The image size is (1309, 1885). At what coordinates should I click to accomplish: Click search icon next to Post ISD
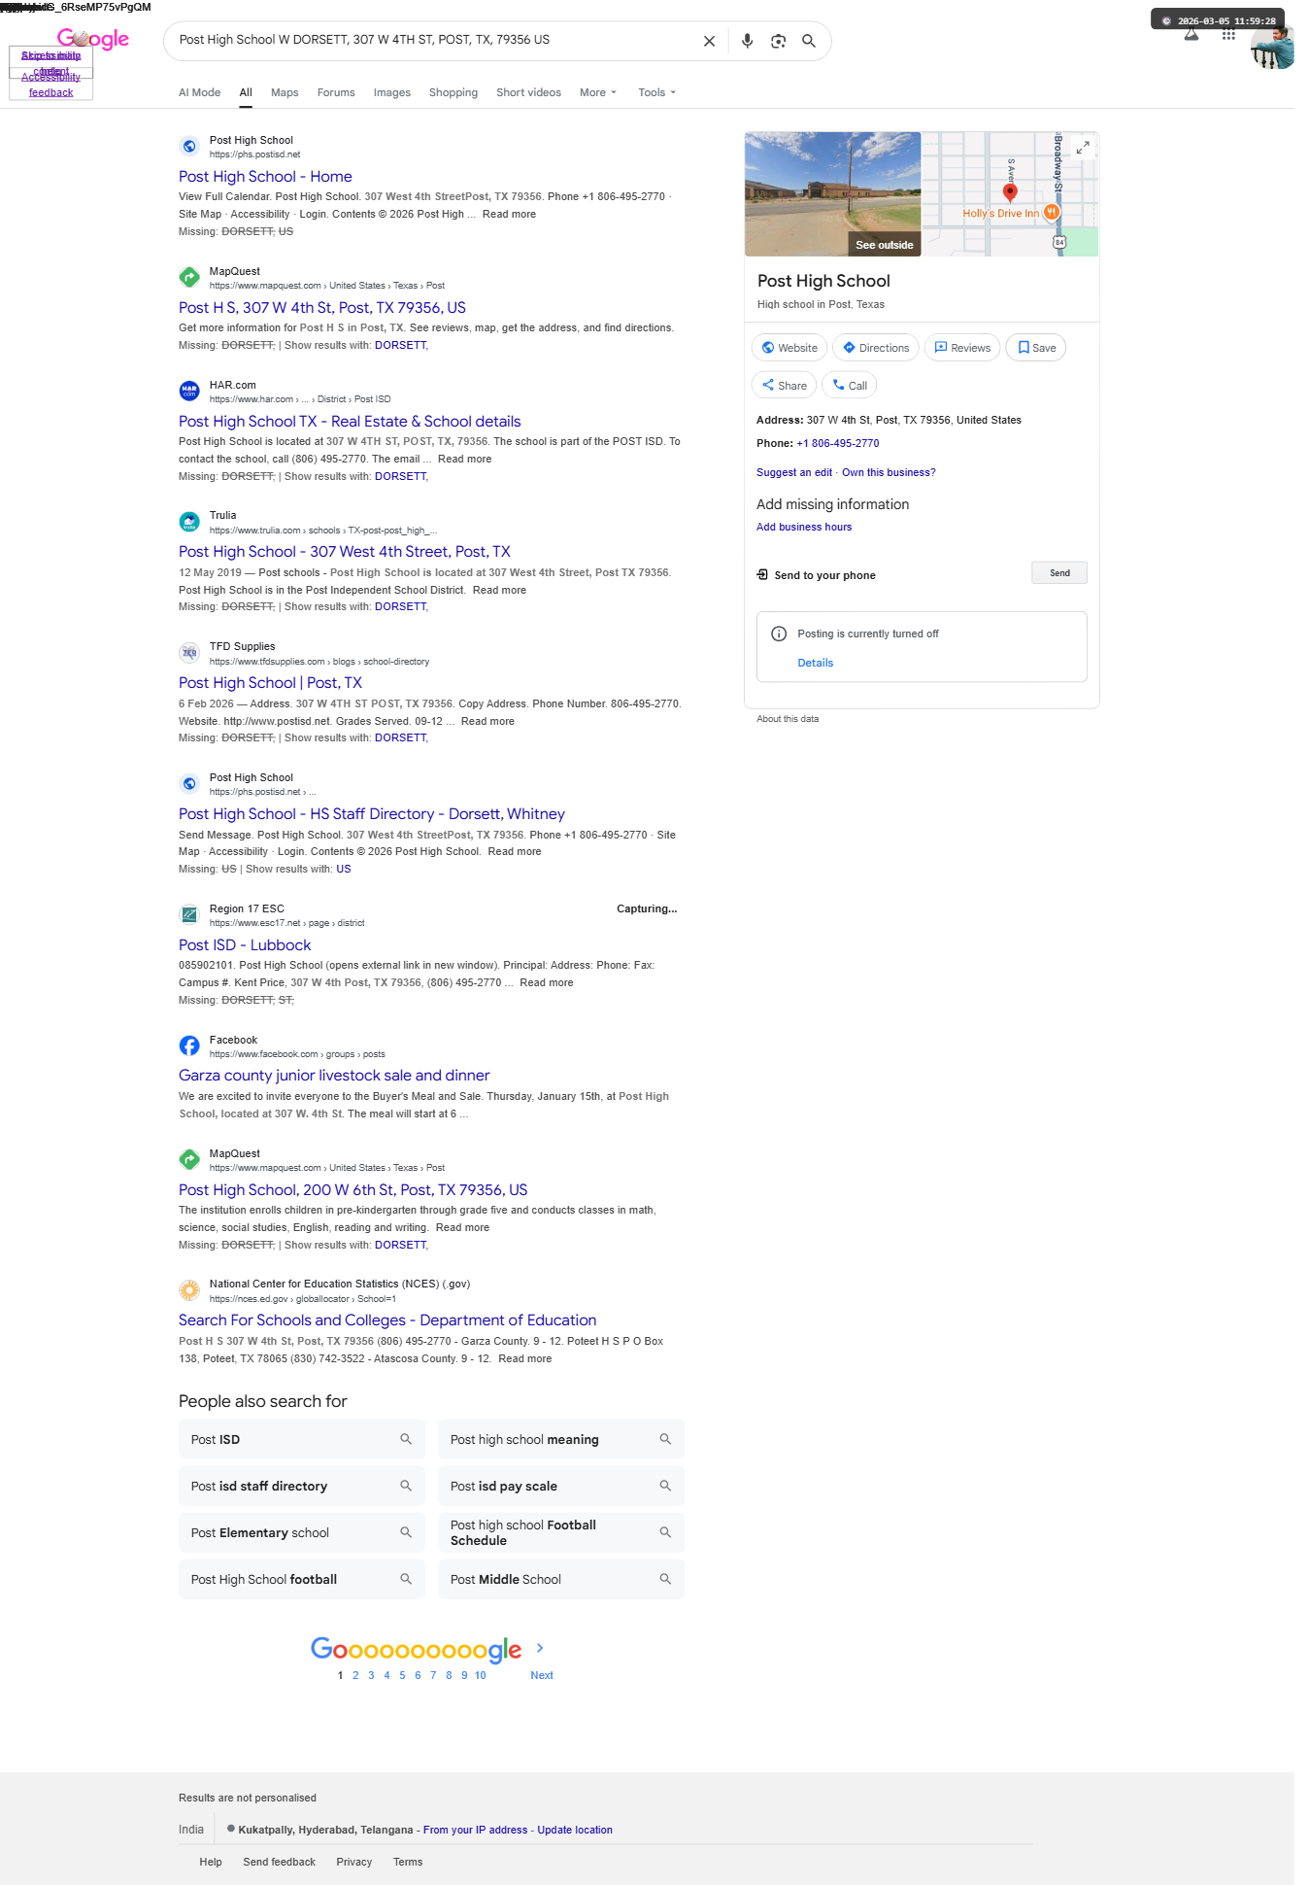[406, 1439]
